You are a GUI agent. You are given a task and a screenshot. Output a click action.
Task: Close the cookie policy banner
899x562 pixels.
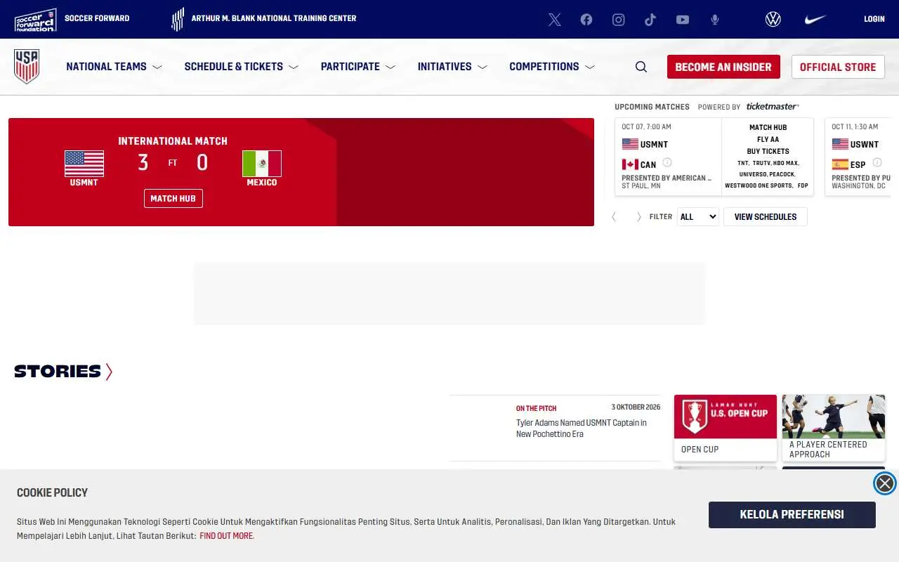point(885,483)
